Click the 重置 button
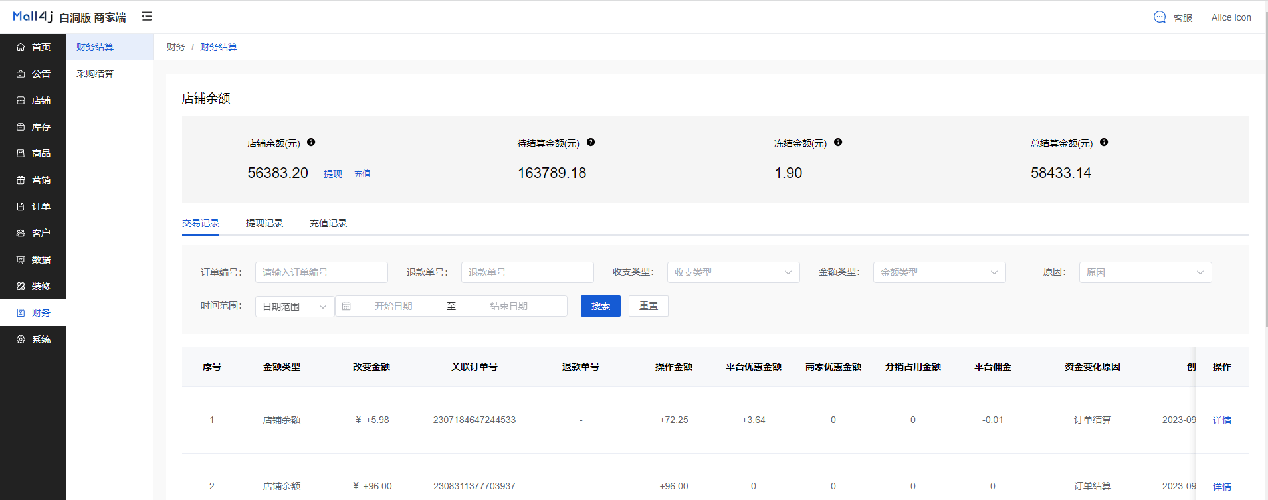The image size is (1268, 500). pyautogui.click(x=649, y=306)
